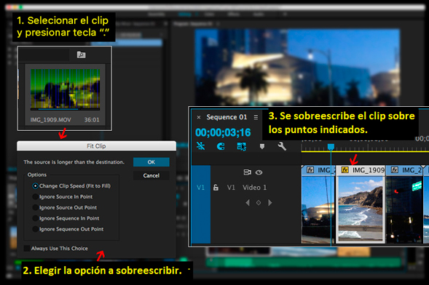Go to previous keyframe arrow on Video 1
The height and width of the screenshot is (285, 429).
pyautogui.click(x=248, y=203)
